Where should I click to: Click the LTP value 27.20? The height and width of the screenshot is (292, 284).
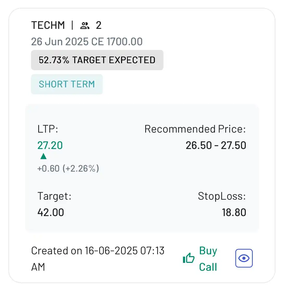click(50, 145)
